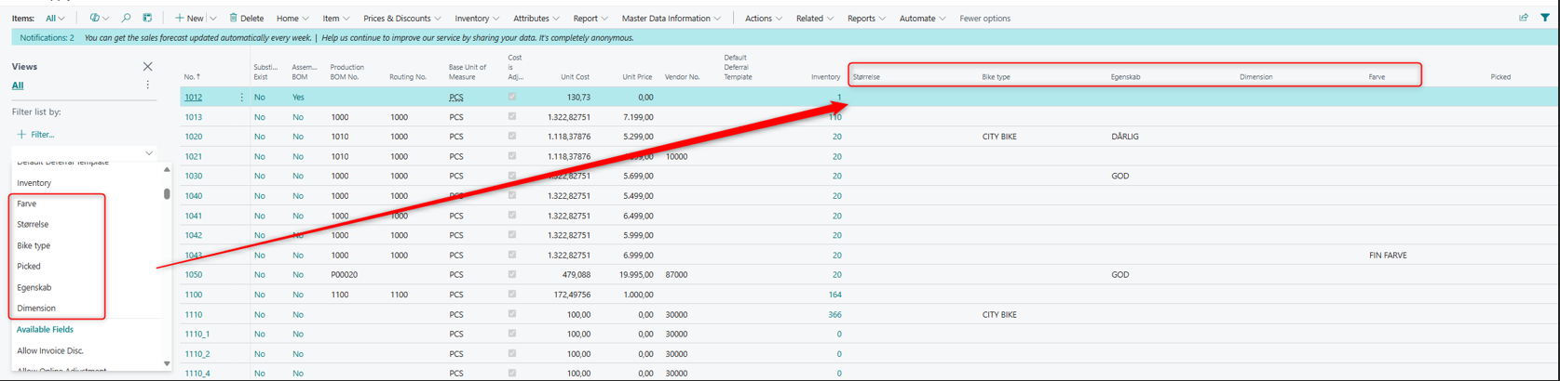Toggle Cost is Adjusted checkbox for item 1013

[511, 117]
